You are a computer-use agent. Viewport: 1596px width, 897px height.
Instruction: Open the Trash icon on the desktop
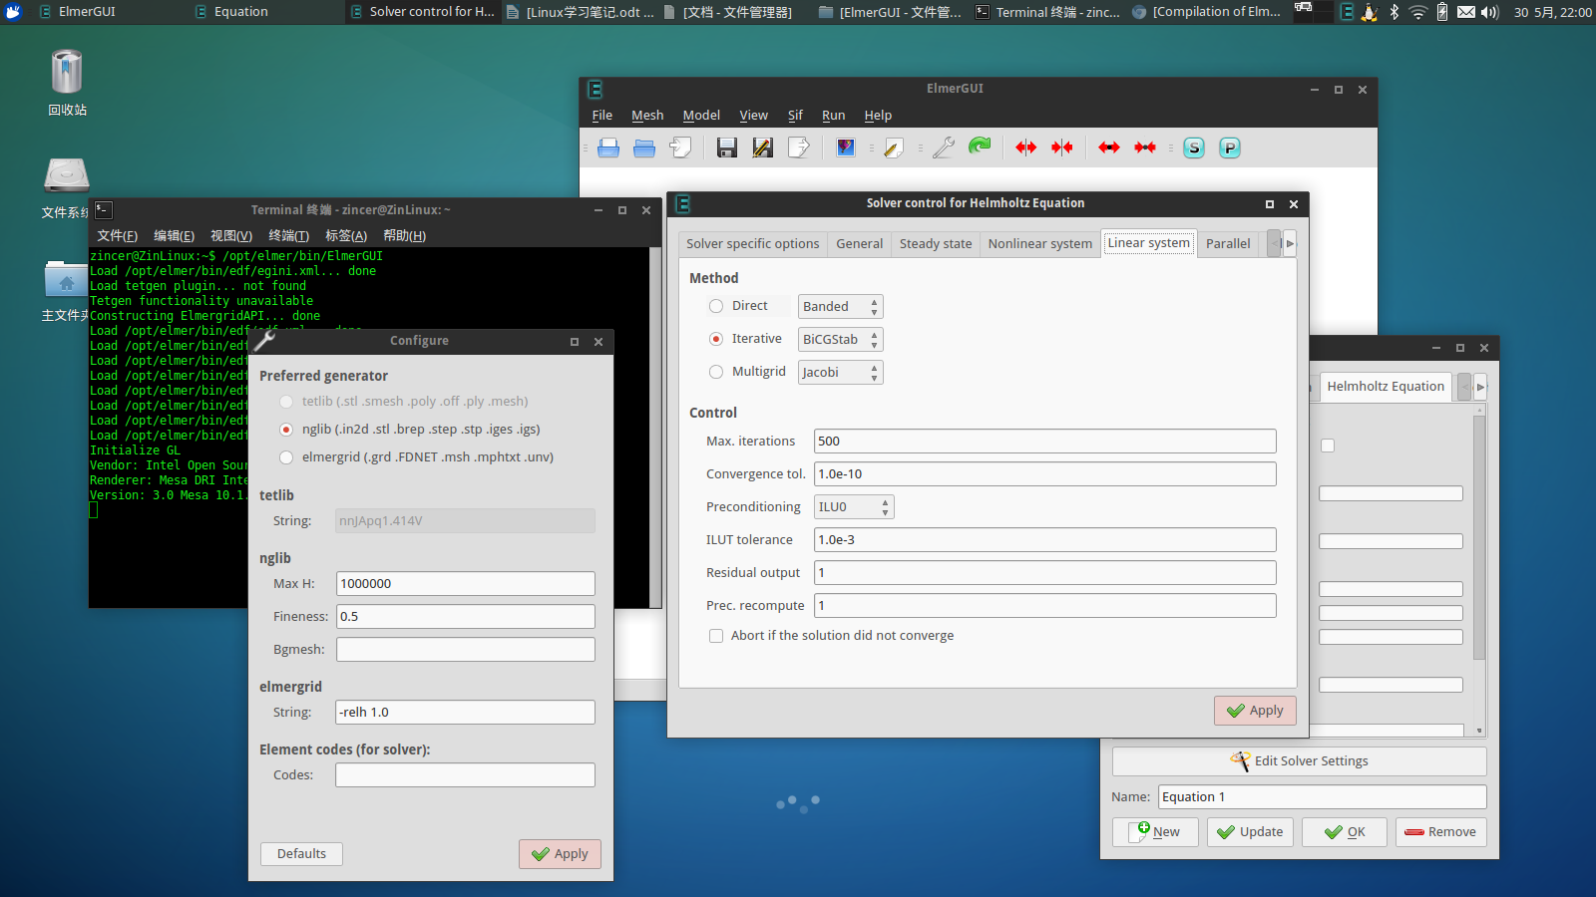tap(67, 73)
